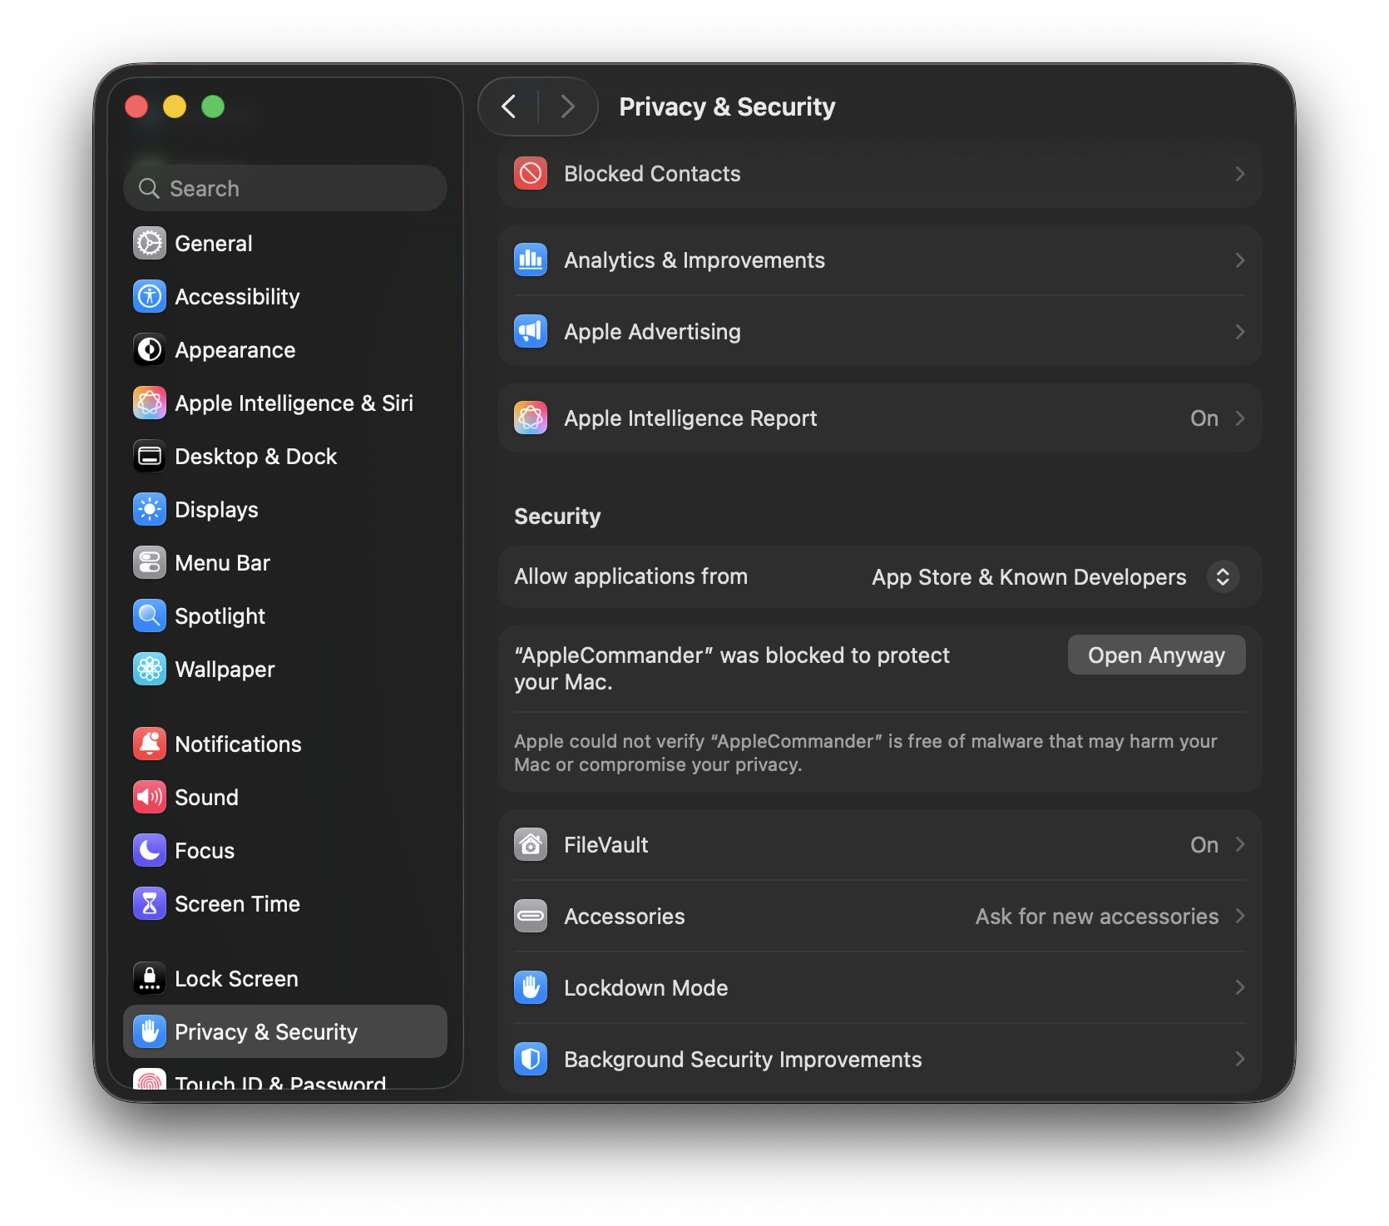Select Focus label in sidebar
This screenshot has width=1389, height=1226.
point(205,851)
